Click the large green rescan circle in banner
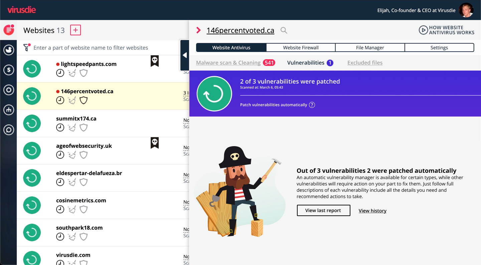Screen dimensions: 481x265 point(214,94)
